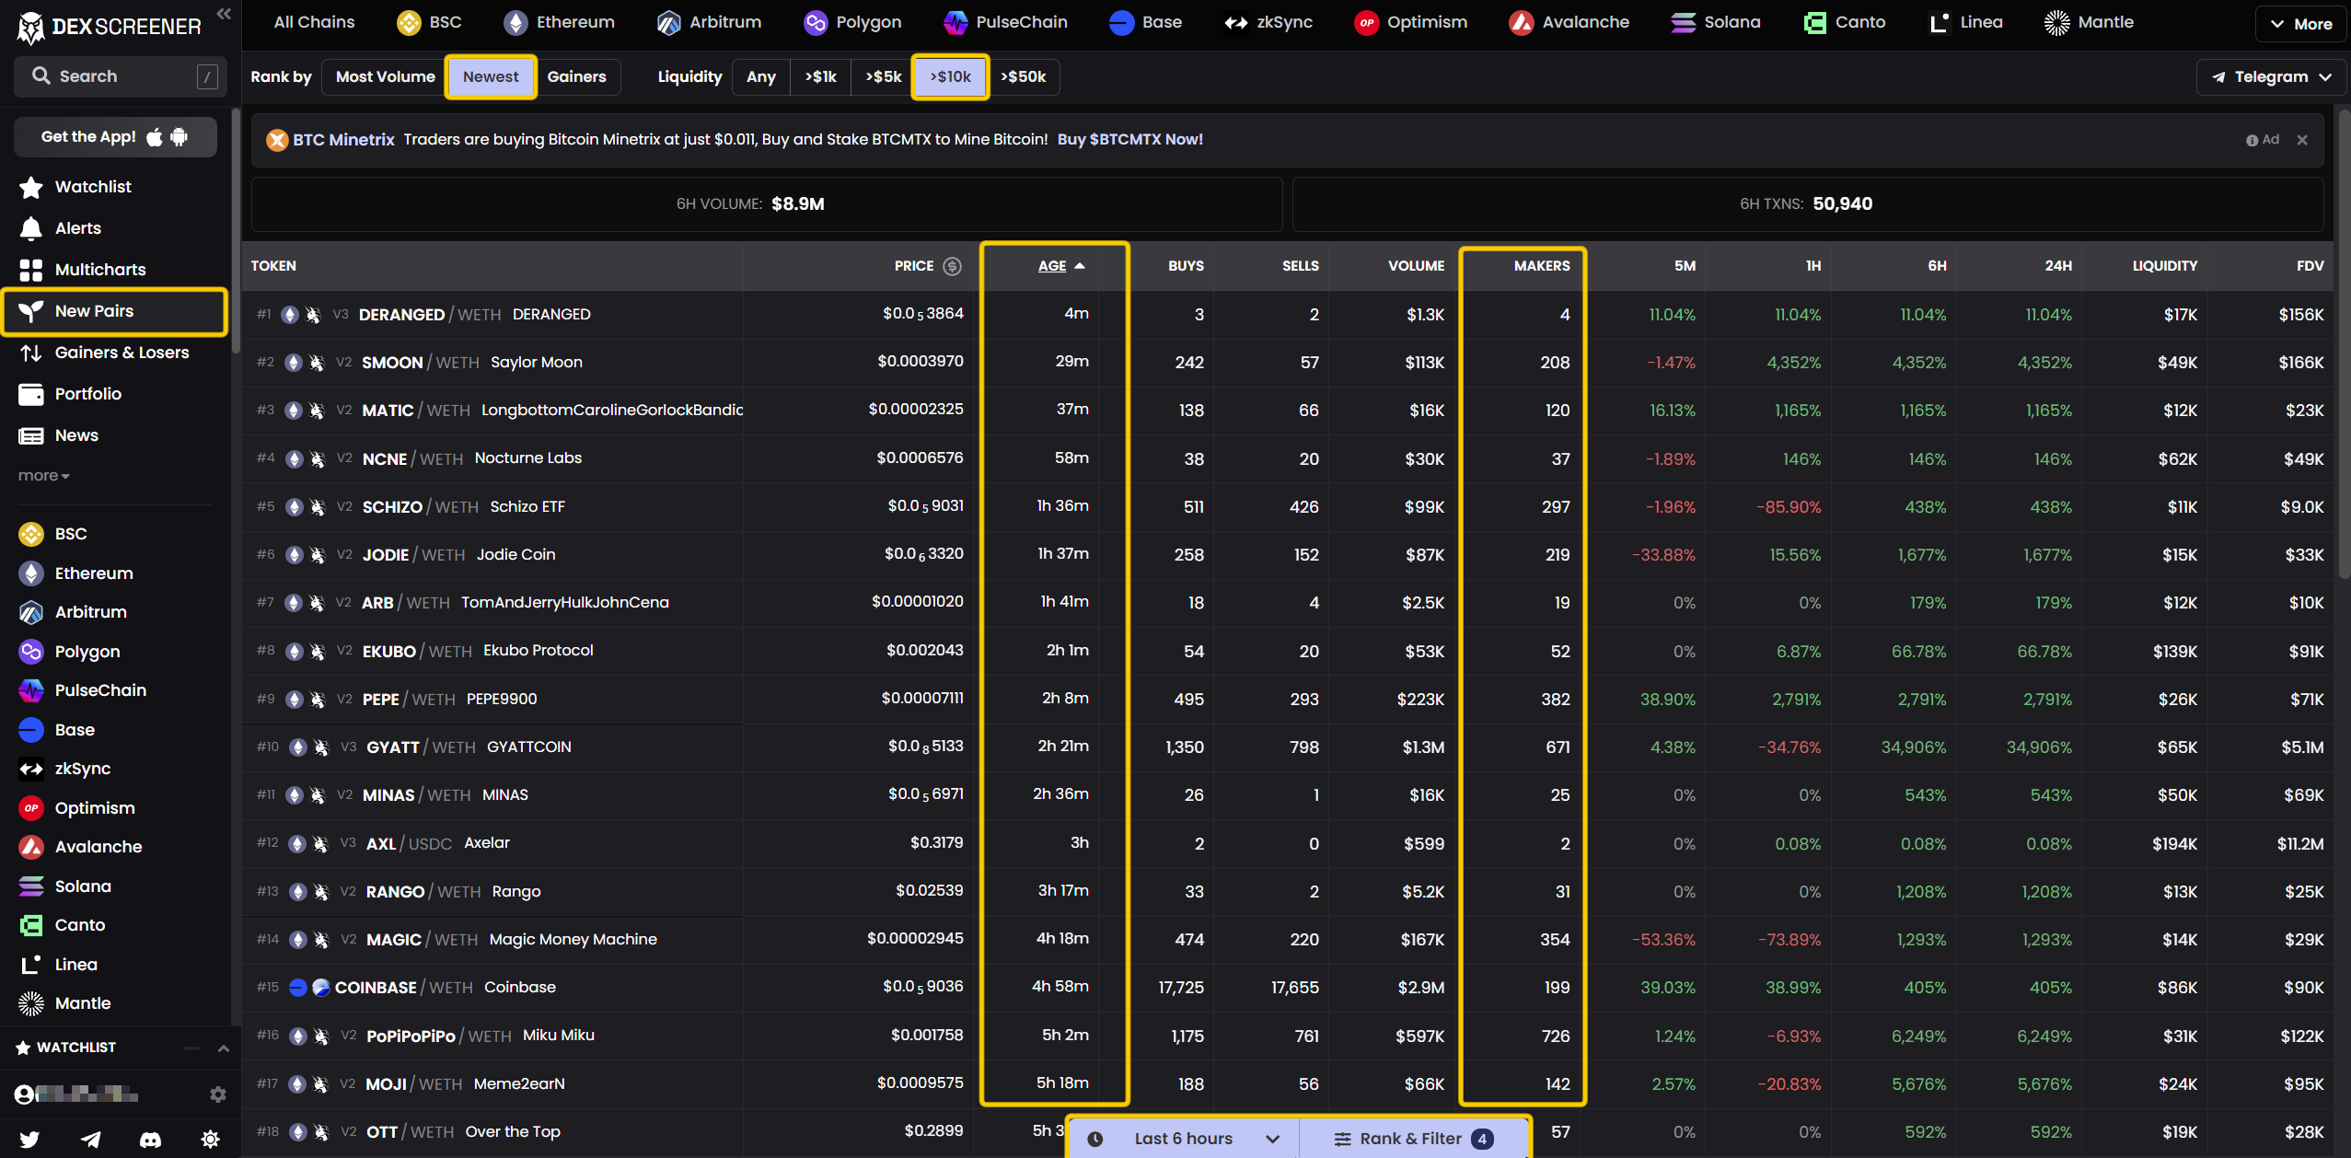Click the DEX Screener logo
Screen dimensions: 2351x1158
[x=109, y=27]
